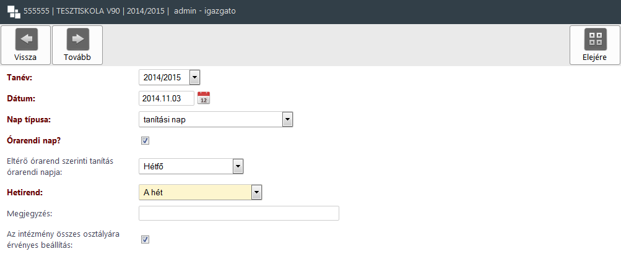Click the Megjegyzés text field
This screenshot has width=621, height=254.
coord(239,213)
